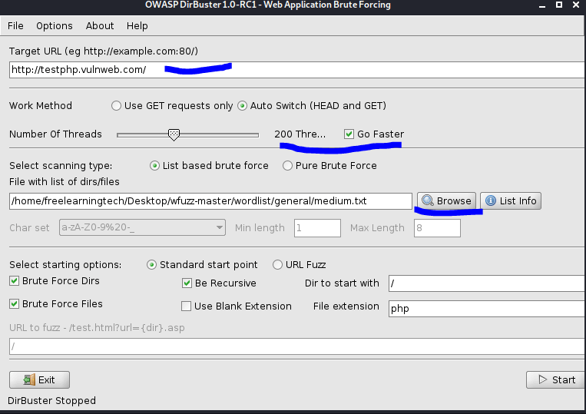The height and width of the screenshot is (414, 586).
Task: Close the DirBuster window
Action: (576, 5)
